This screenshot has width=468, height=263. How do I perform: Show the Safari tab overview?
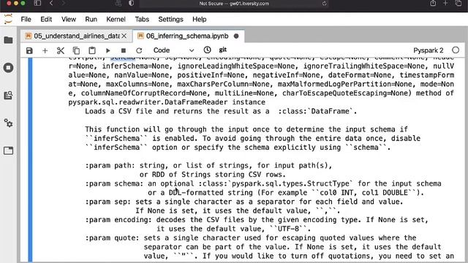458,3
